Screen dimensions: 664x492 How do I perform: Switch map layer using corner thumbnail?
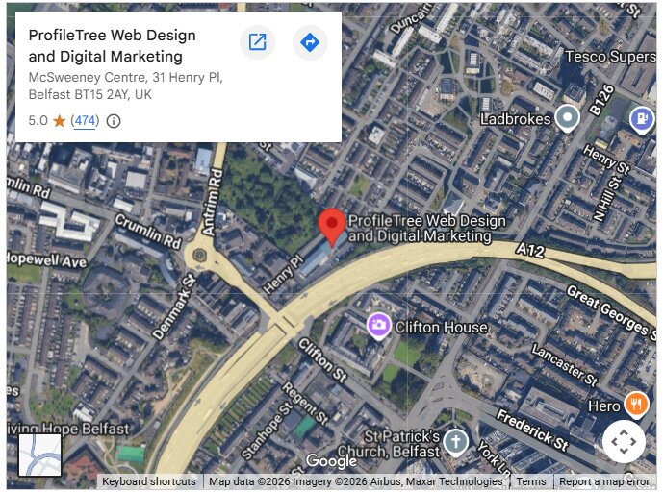click(x=39, y=455)
